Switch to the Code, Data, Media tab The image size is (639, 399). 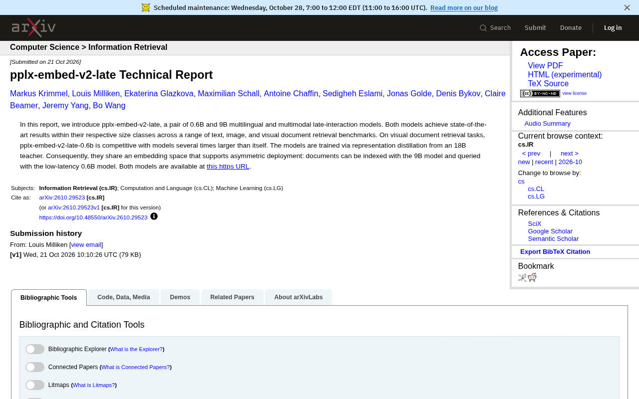coord(124,297)
